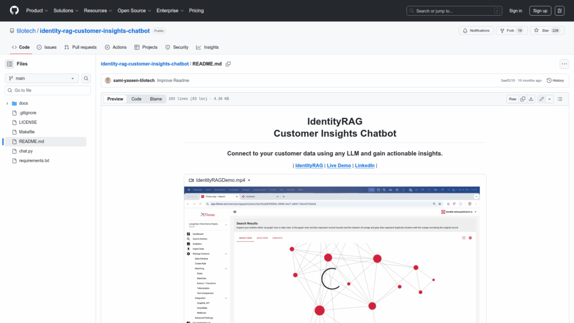The width and height of the screenshot is (574, 323).
Task: Open the more file actions ellipsis
Action: [x=564, y=64]
